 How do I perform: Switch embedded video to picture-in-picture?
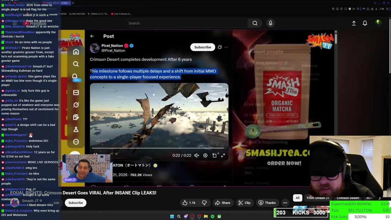[214, 156]
